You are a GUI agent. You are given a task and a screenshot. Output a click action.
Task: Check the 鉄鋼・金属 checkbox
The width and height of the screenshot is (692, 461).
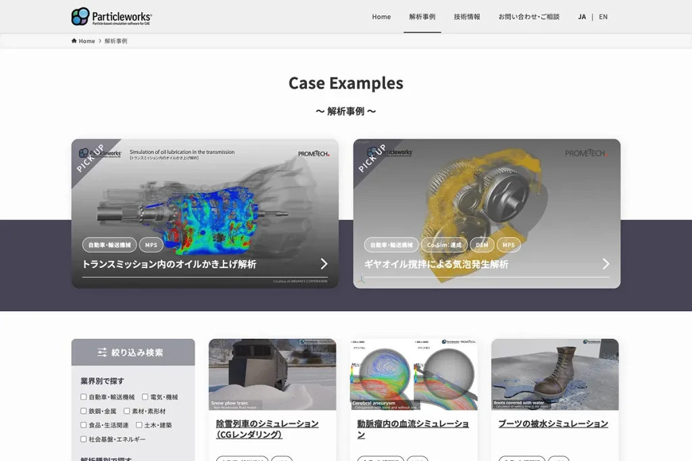[83, 411]
